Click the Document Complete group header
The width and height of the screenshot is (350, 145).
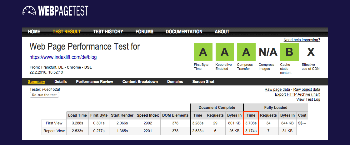[217, 108]
